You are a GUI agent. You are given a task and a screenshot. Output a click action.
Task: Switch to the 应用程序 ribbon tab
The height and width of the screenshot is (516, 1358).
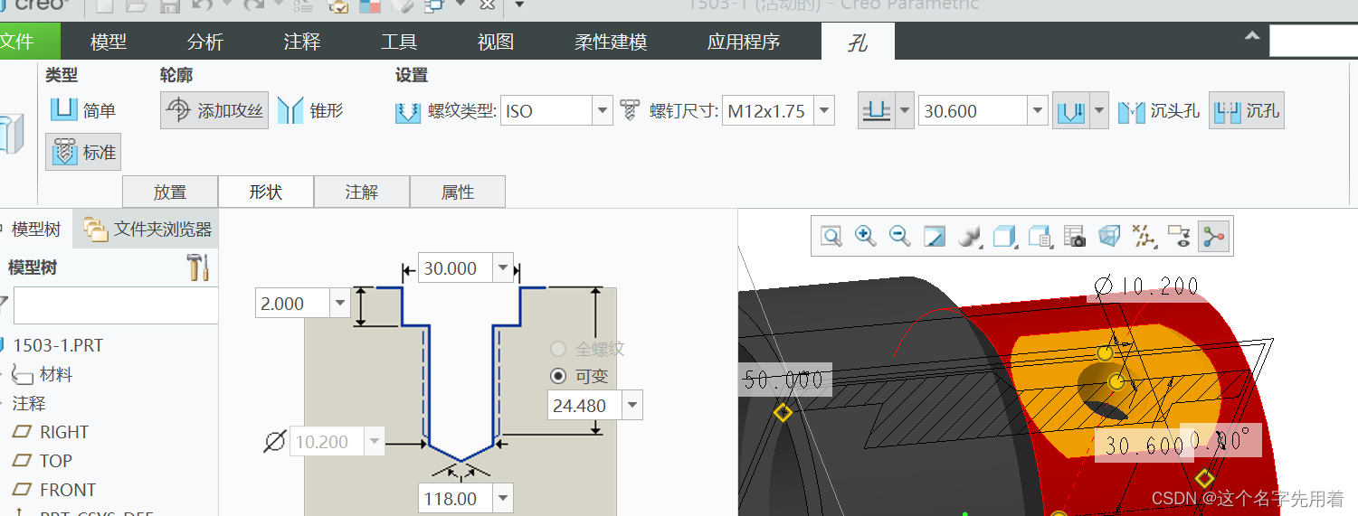tap(744, 42)
